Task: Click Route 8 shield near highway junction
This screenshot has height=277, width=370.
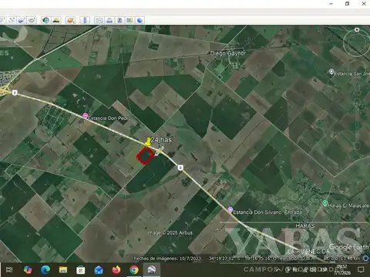Action: 15,92
